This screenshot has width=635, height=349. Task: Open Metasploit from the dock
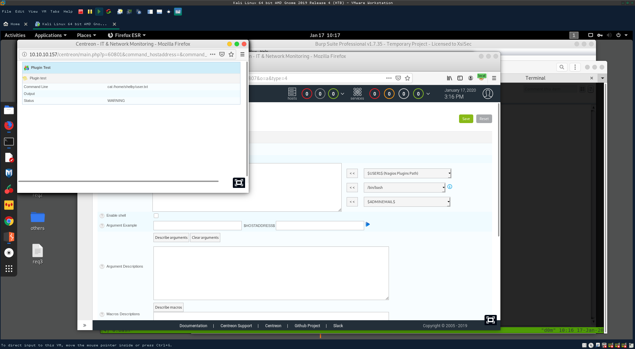(9, 173)
